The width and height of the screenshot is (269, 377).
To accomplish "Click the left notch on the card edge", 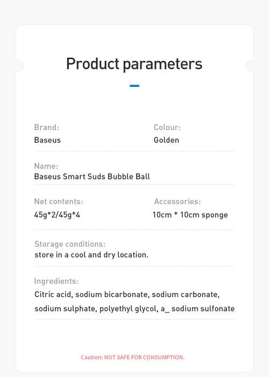I will point(20,66).
